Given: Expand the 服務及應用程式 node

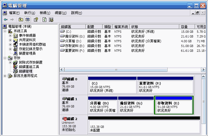Looking at the screenshot, I should (x=5, y=76).
